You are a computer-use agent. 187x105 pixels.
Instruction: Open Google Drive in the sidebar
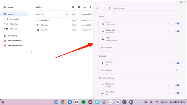pyautogui.click(x=12, y=36)
